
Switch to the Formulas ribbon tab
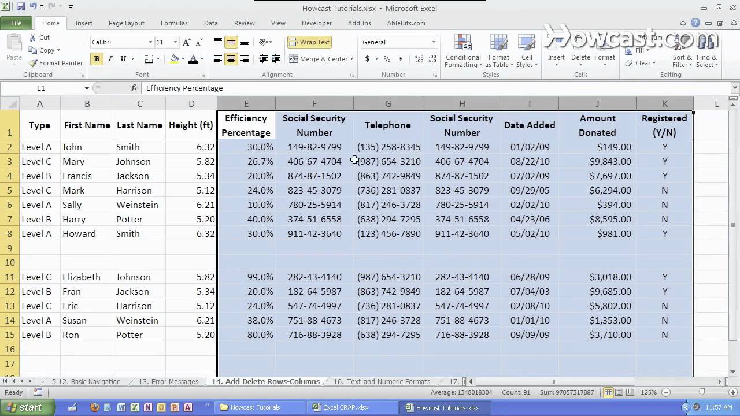[174, 23]
